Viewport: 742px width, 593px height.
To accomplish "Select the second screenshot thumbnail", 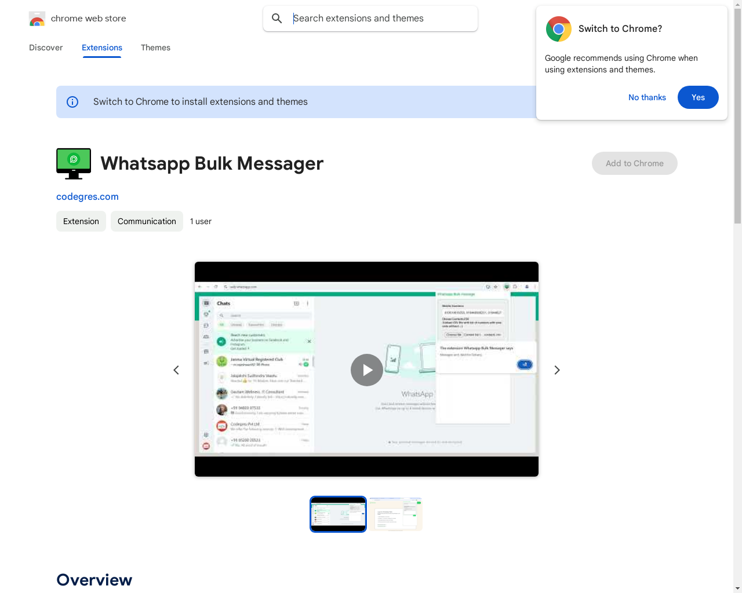I will (x=396, y=514).
